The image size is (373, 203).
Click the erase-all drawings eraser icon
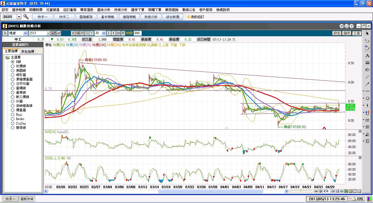click(368, 48)
